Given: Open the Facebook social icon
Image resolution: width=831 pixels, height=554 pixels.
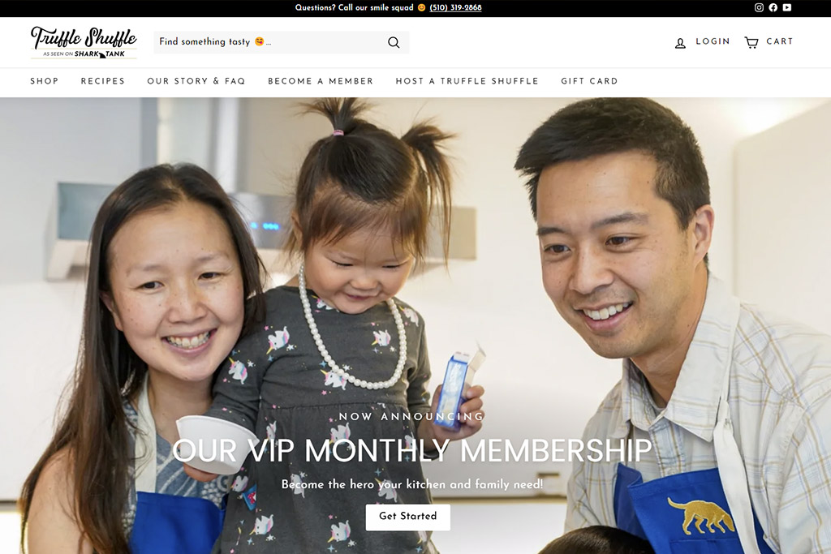Looking at the screenshot, I should pos(773,7).
